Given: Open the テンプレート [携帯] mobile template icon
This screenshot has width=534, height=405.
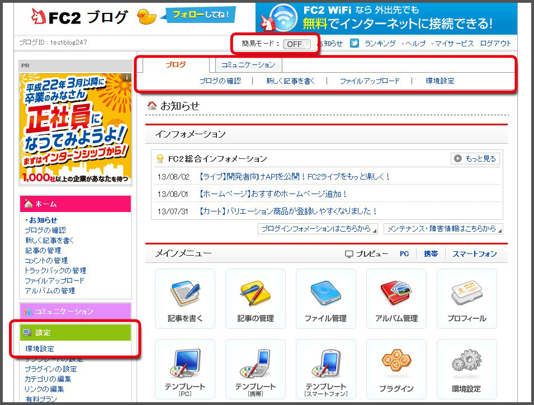Looking at the screenshot, I should pyautogui.click(x=256, y=369).
